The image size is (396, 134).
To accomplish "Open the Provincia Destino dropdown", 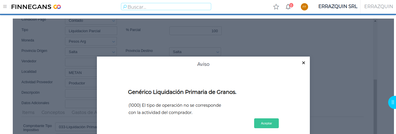I will click(218, 52).
